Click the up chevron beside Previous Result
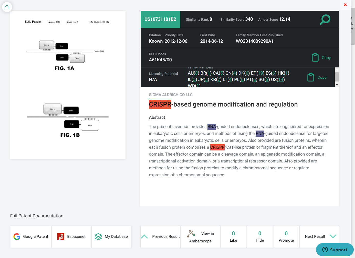Screen dimensions: 355x258 [144, 237]
